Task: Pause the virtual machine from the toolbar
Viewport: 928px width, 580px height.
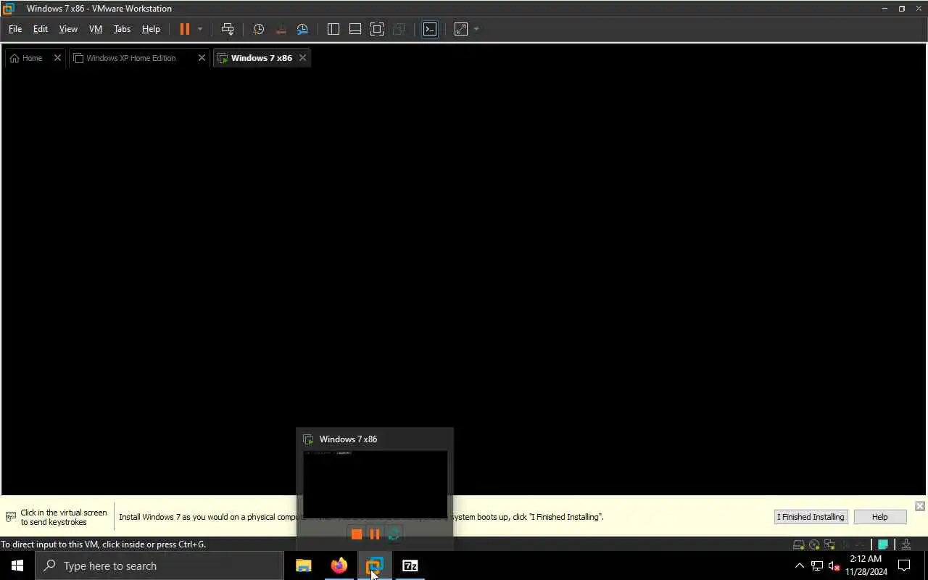Action: 184,29
